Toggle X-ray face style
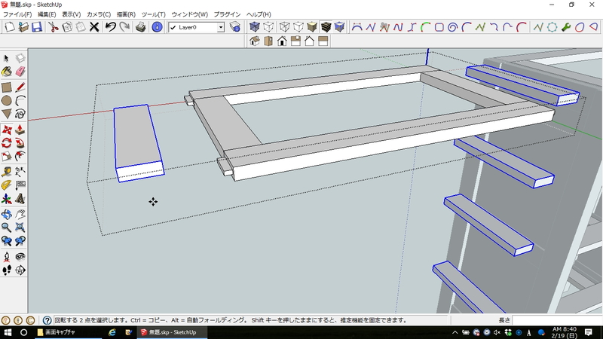 coord(256,27)
